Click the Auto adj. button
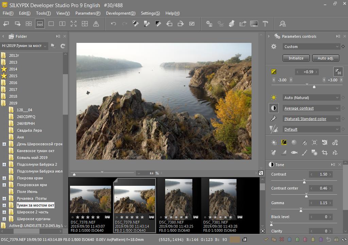The width and height of the screenshot is (348, 245). tap(325, 58)
